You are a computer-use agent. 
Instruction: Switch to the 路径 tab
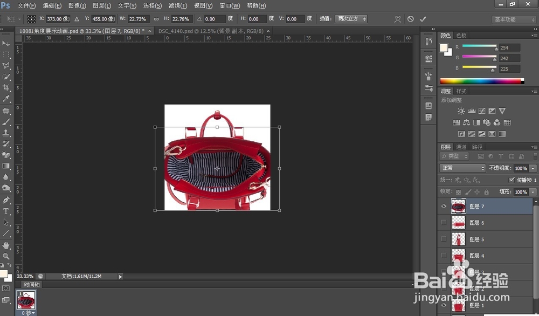[477, 147]
